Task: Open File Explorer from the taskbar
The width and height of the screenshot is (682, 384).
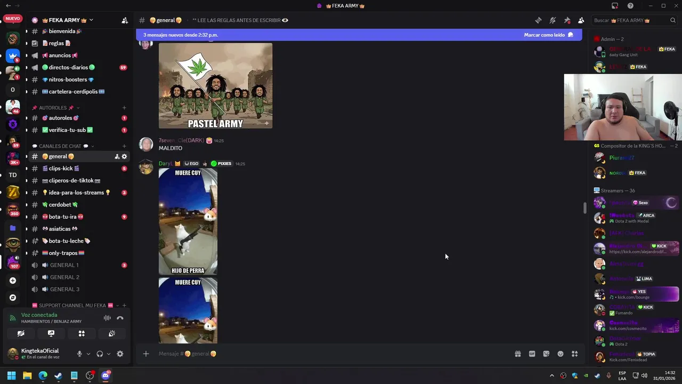Action: tap(27, 375)
